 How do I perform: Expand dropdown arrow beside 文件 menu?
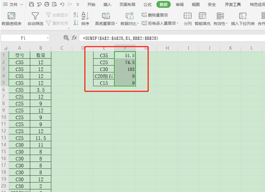click(22, 5)
